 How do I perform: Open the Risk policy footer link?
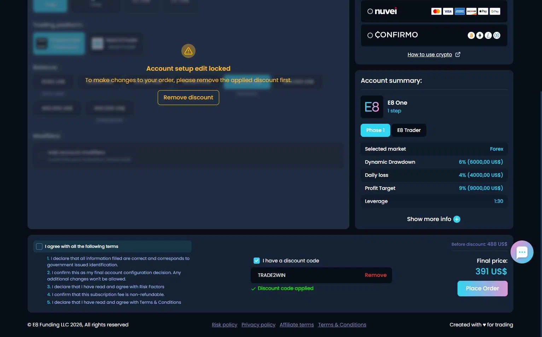point(225,325)
